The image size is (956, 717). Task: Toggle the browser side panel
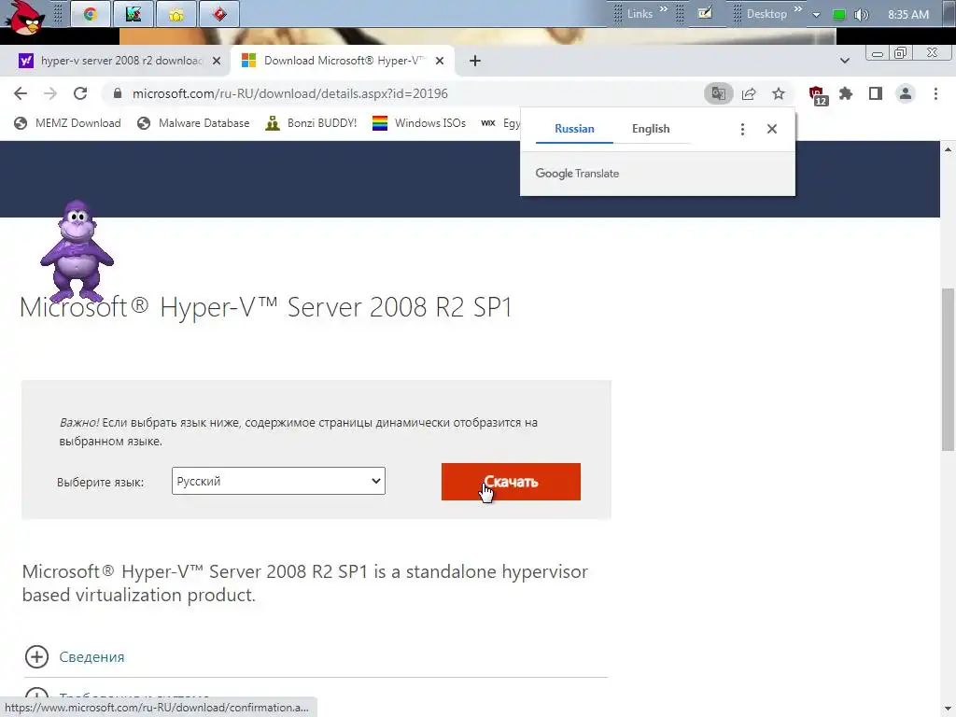pos(876,93)
